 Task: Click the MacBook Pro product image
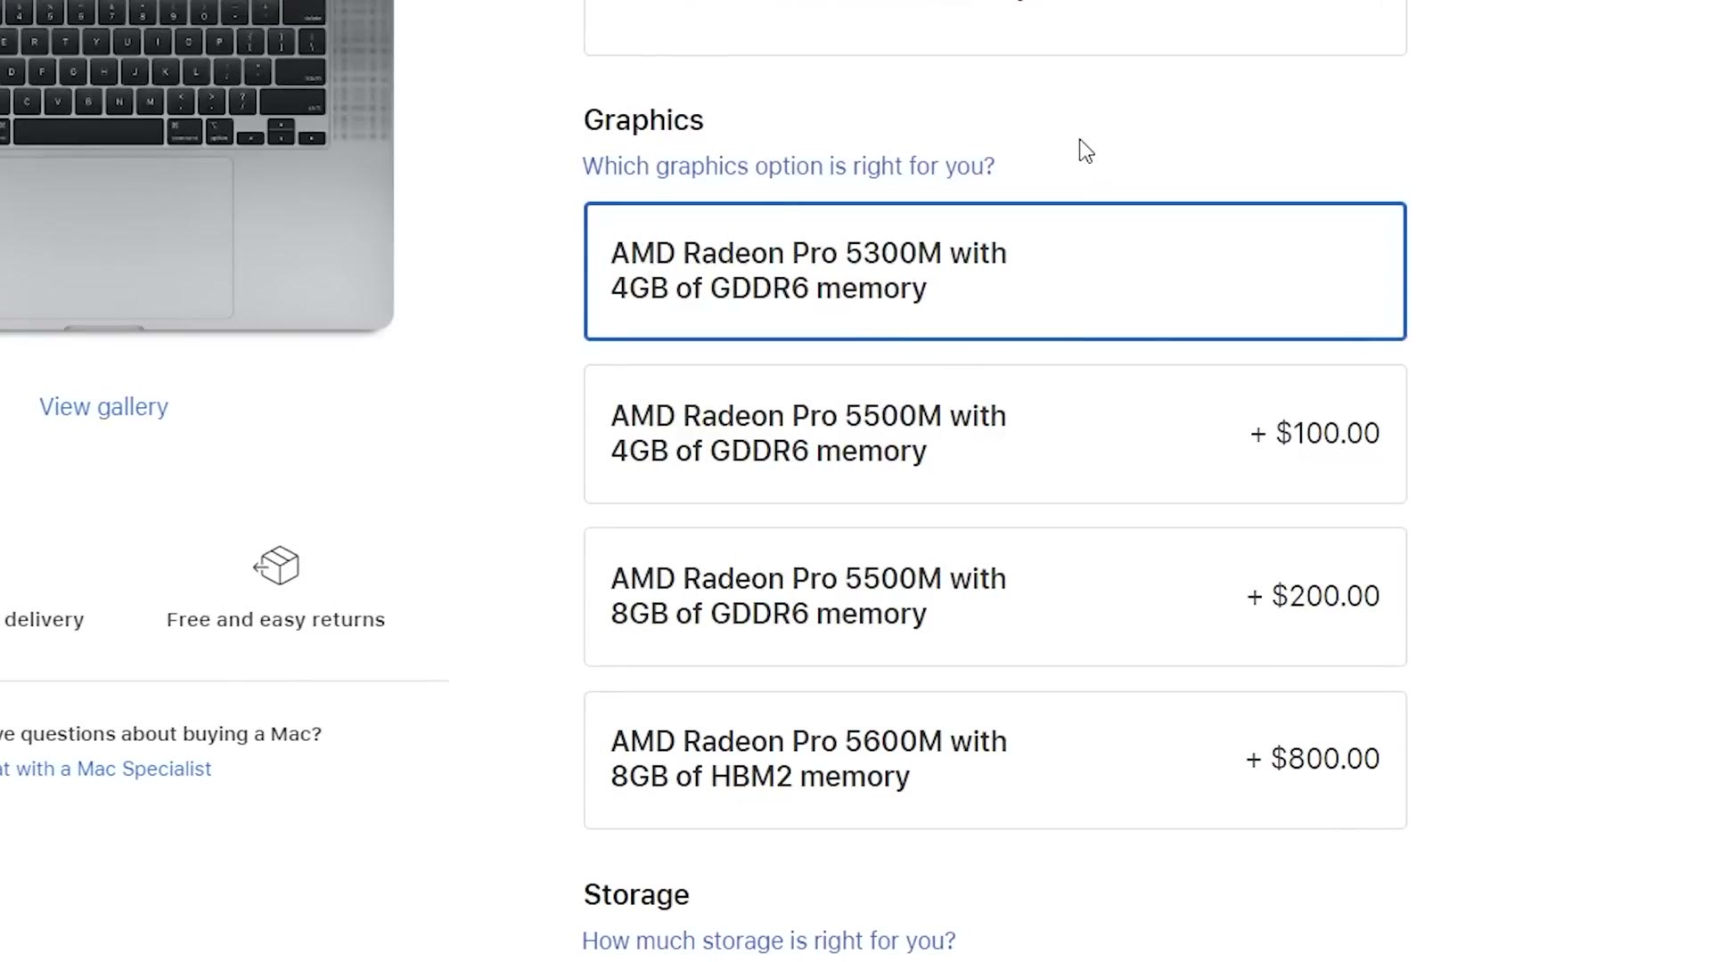tap(196, 166)
